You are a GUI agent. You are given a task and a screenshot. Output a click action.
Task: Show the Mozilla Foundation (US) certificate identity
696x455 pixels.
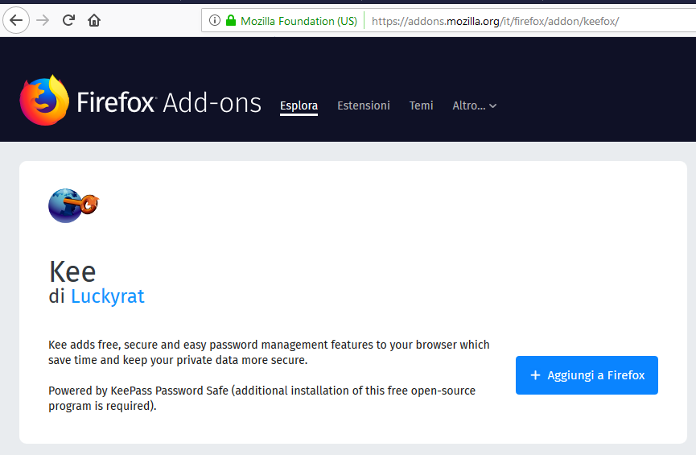click(x=298, y=21)
